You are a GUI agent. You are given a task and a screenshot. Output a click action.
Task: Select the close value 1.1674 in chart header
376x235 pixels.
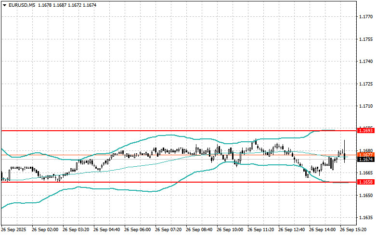pyautogui.click(x=90, y=5)
